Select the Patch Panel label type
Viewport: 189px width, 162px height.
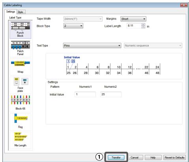(x=20, y=49)
